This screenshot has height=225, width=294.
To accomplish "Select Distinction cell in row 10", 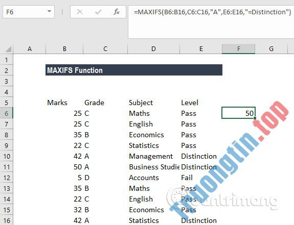I will click(x=201, y=156).
